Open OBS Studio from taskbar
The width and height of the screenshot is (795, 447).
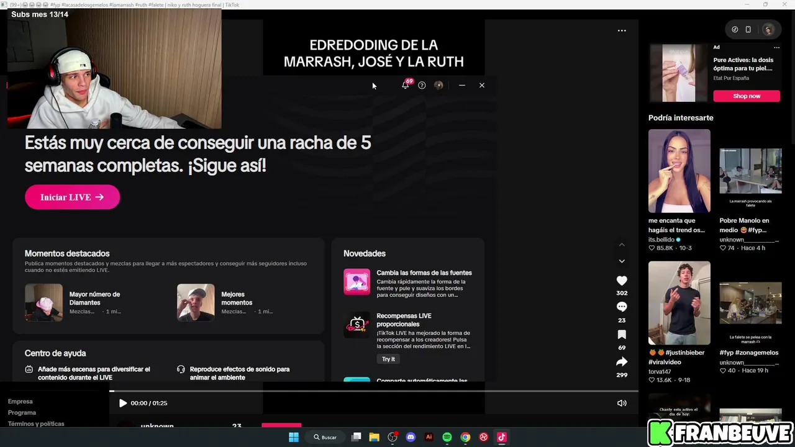coord(393,437)
